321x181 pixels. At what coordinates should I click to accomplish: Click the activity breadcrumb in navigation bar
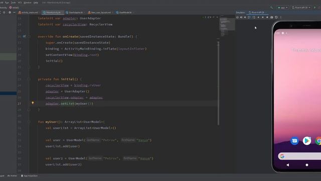(4, 8)
